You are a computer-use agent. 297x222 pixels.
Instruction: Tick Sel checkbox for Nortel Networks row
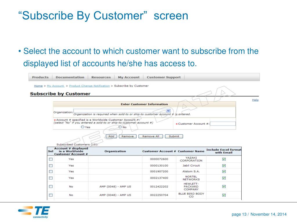pyautogui.click(x=50, y=178)
